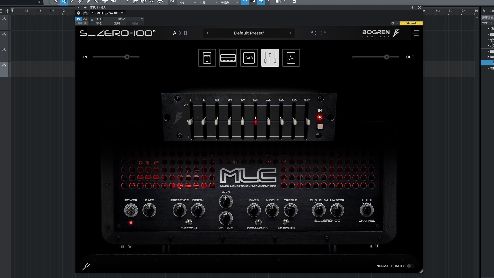Pin the plugin window with pushpin icon

412,7
